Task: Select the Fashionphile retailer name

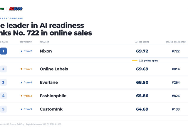Action: 53,96
